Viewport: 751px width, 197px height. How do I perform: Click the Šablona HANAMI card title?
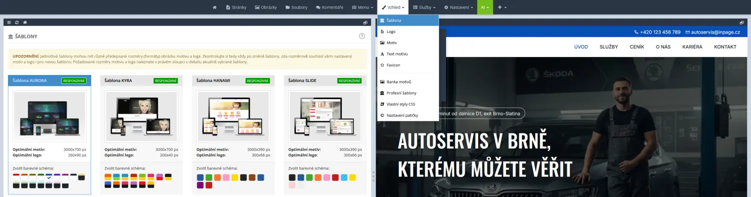coord(213,80)
